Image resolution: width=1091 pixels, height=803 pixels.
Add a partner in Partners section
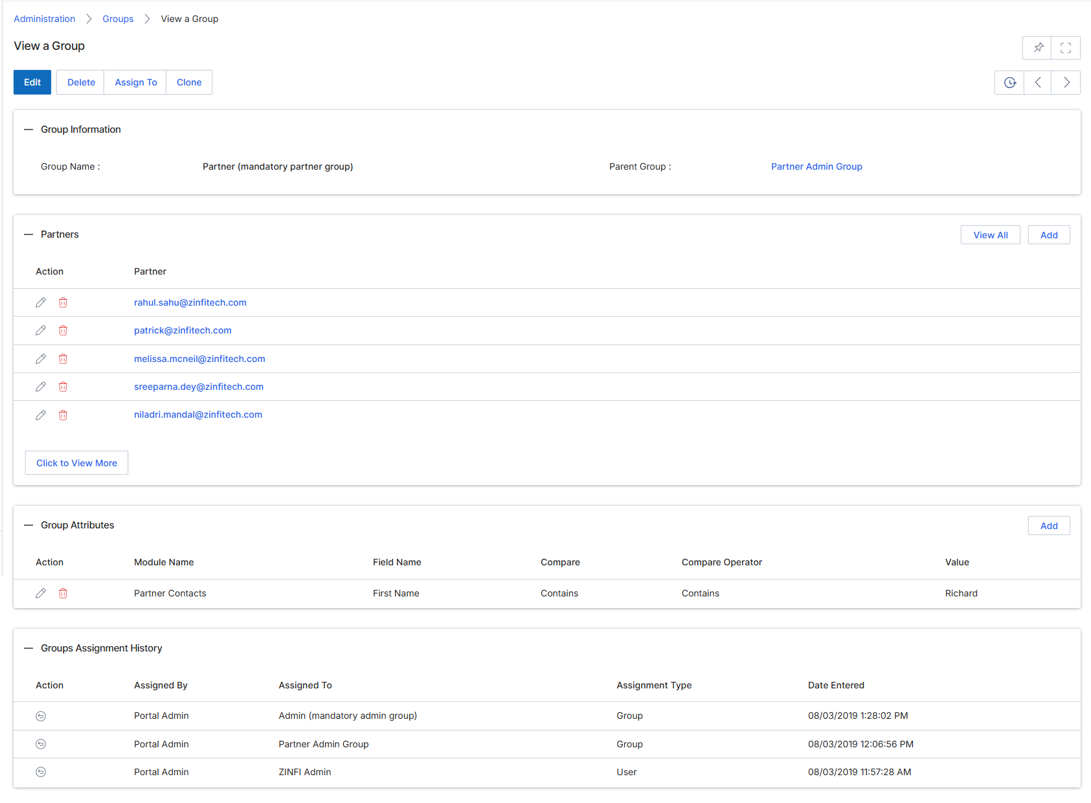[x=1049, y=235]
